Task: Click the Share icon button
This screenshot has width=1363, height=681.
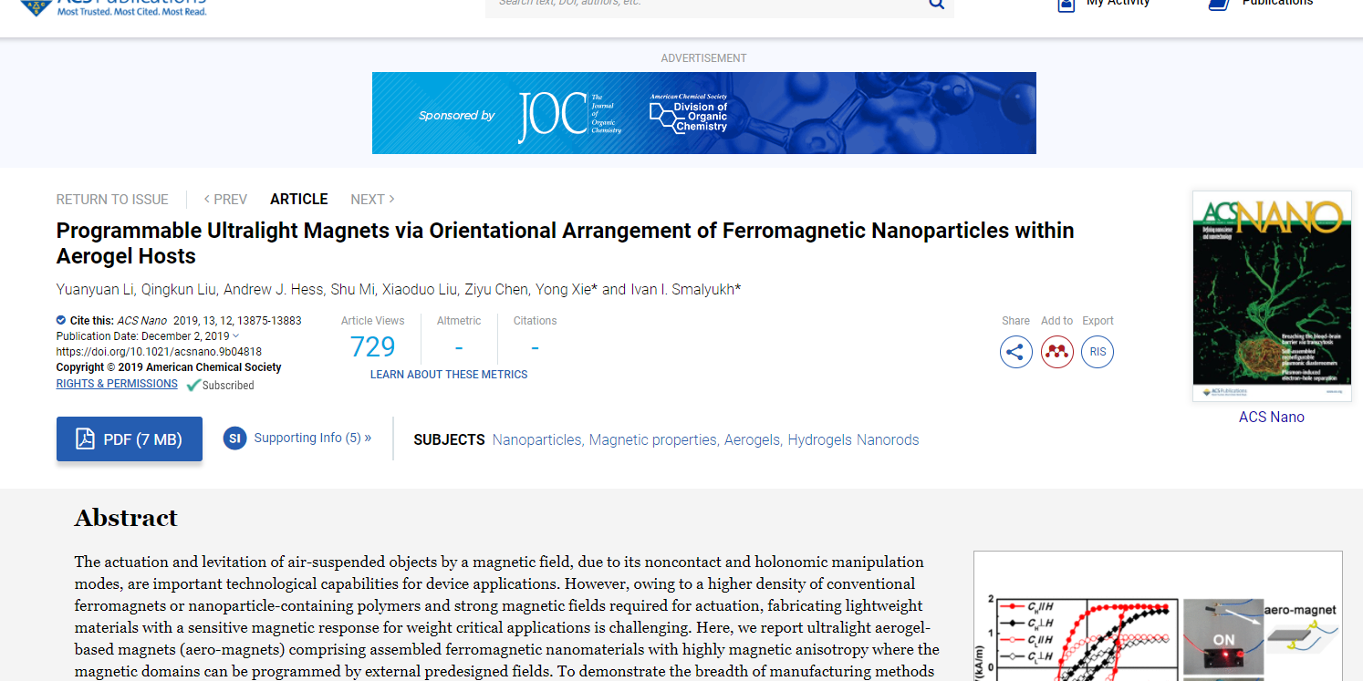Action: 1015,352
